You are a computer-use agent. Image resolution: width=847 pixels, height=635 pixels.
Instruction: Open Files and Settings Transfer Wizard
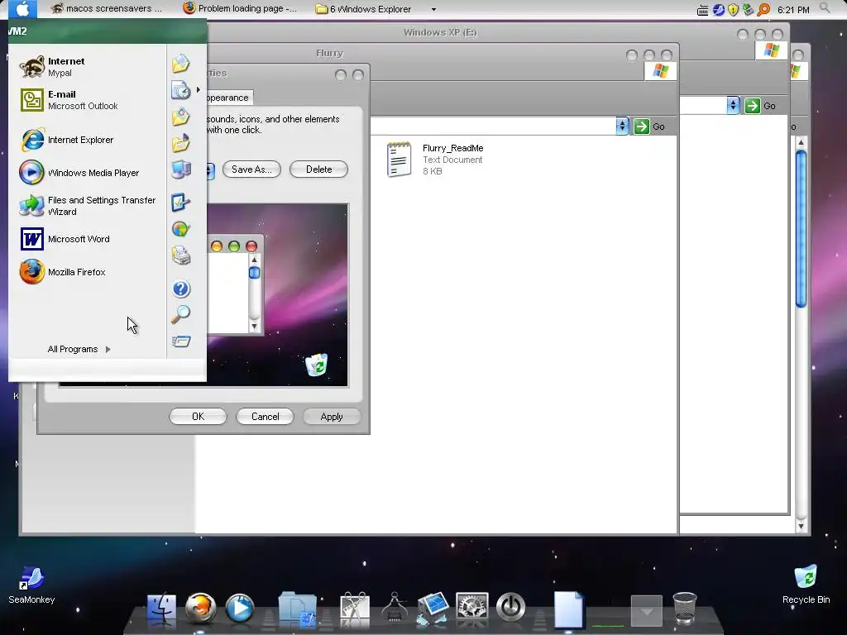(86, 206)
